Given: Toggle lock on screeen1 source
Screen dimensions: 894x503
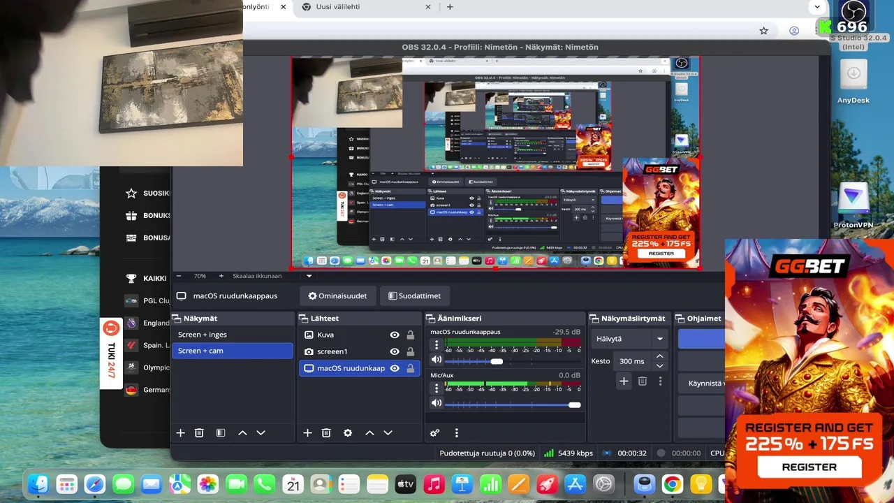Looking at the screenshot, I should tap(411, 351).
